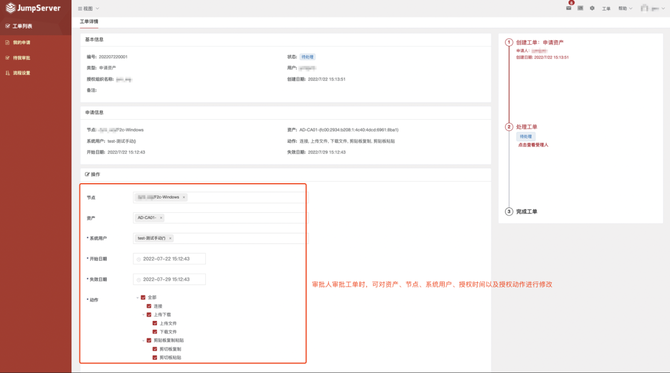
Task: Click inside the 系统用户 select field
Action: [x=220, y=238]
